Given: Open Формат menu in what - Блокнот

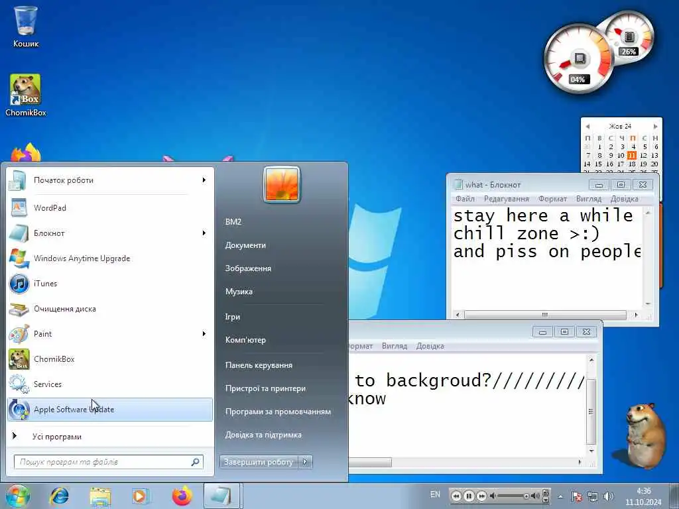Looking at the screenshot, I should [552, 199].
